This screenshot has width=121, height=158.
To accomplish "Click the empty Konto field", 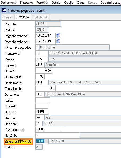I will [43, 100].
